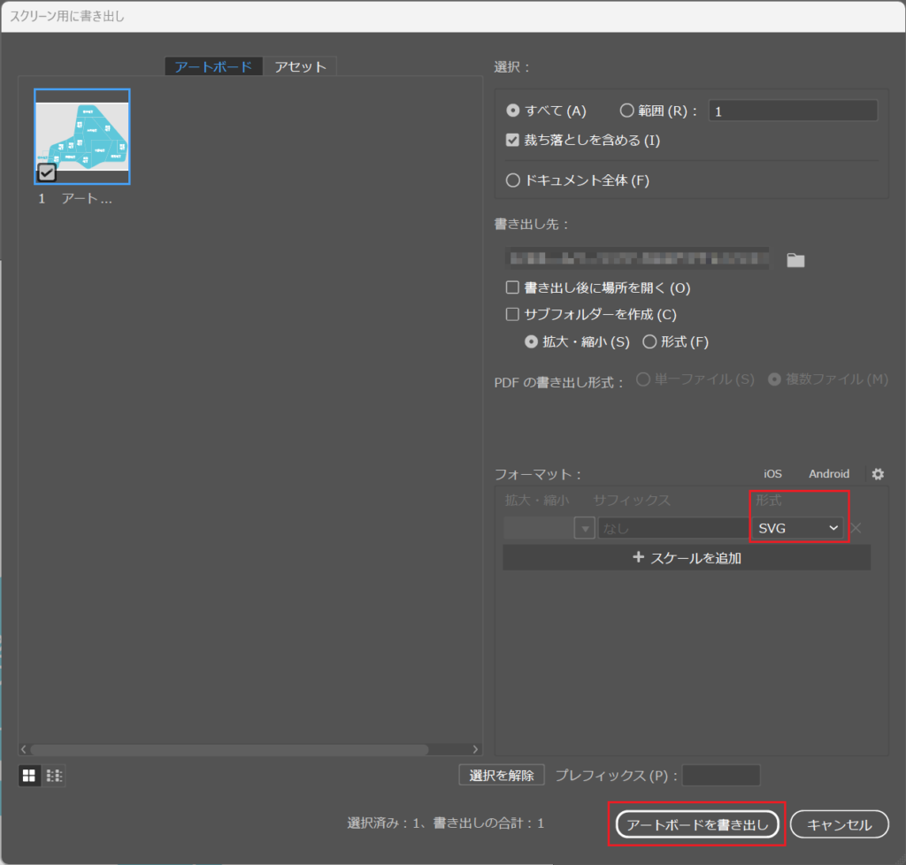This screenshot has width=906, height=865.
Task: Select the 範囲 radio button
Action: coord(625,110)
